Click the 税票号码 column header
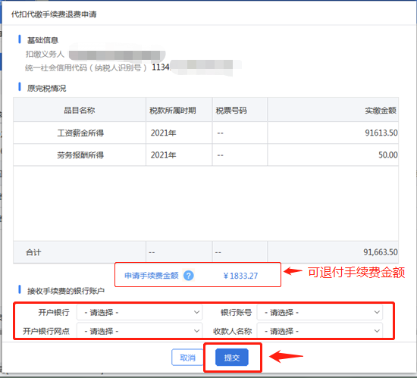Viewport: 417px width, 378px height. pos(240,110)
